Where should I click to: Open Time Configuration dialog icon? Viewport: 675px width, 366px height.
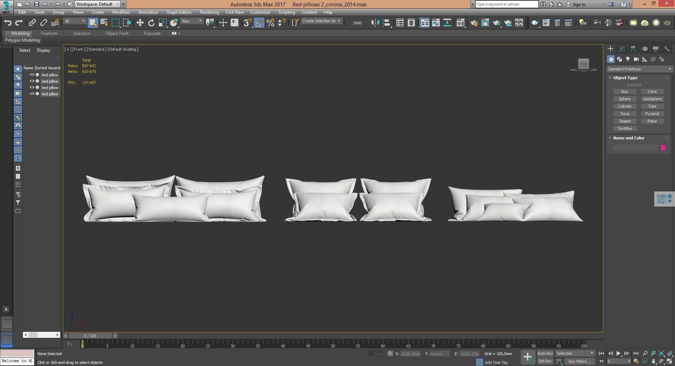pos(636,361)
